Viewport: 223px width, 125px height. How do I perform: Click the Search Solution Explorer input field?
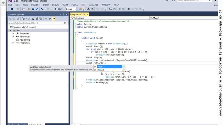point(36,23)
